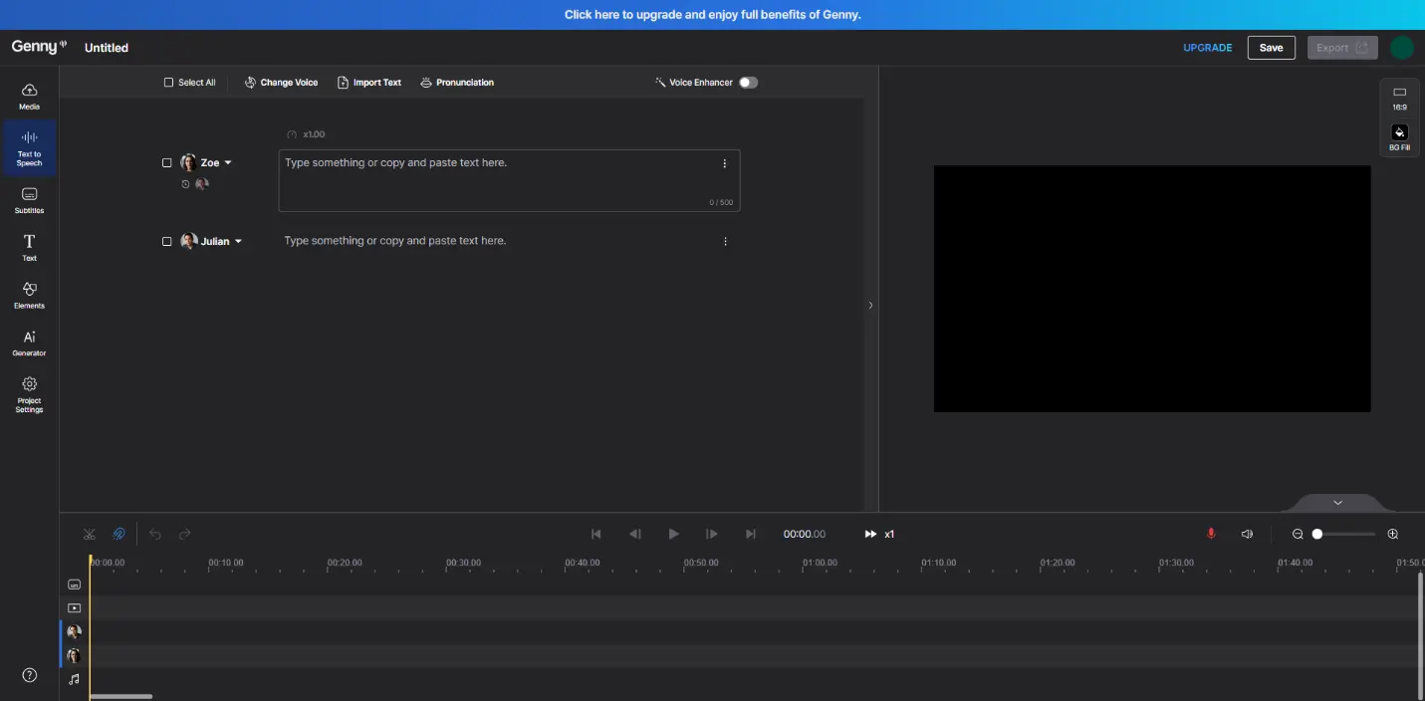Image resolution: width=1425 pixels, height=701 pixels.
Task: Open the help question mark icon
Action: click(x=29, y=675)
